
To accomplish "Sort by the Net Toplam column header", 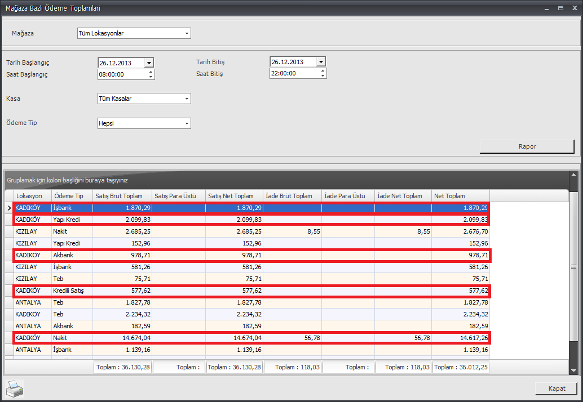I will pos(460,196).
